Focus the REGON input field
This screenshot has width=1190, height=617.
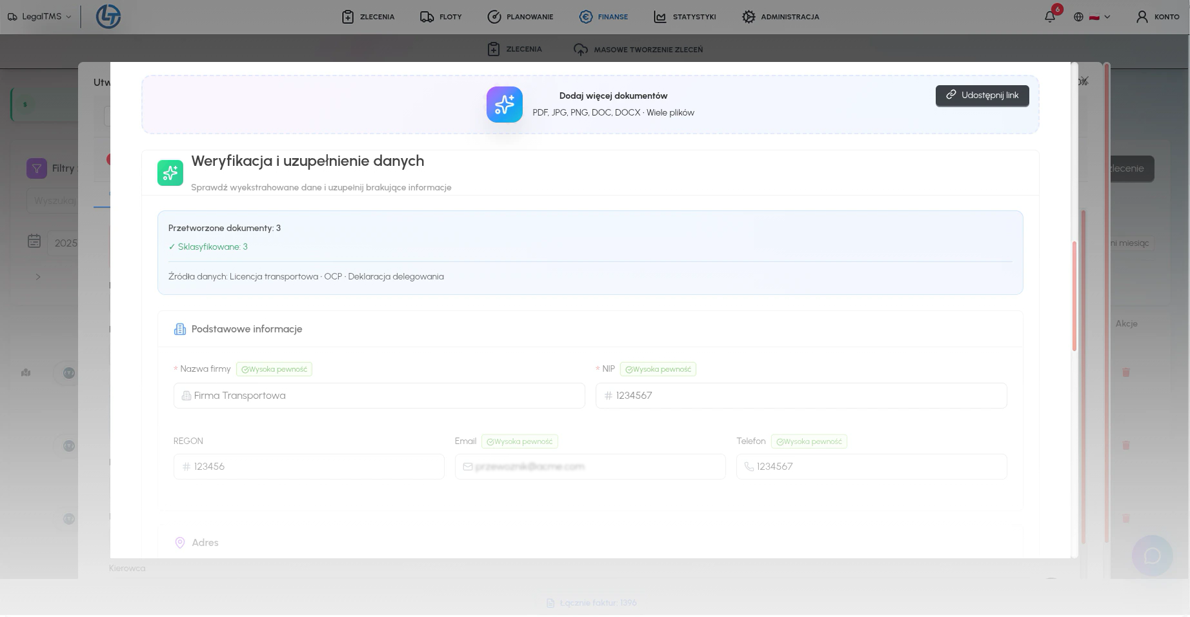(x=308, y=467)
